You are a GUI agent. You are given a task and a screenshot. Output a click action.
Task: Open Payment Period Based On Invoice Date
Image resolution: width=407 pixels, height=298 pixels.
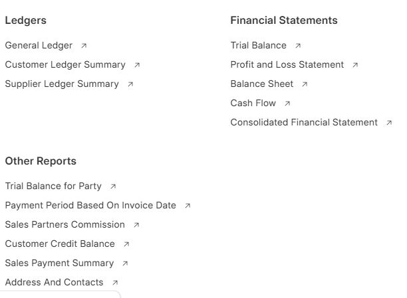click(90, 206)
